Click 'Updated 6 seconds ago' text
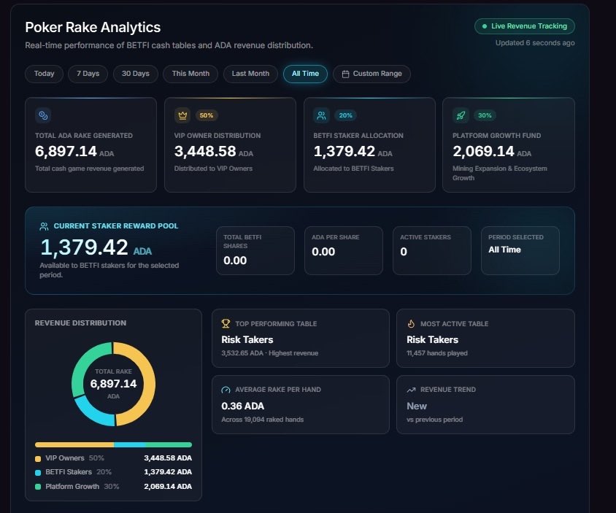This screenshot has height=513, width=616. [x=535, y=43]
